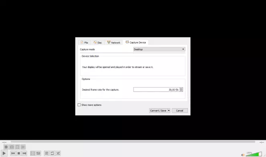Adjust the green volume slider
Image resolution: width=266 pixels, height=157 pixels.
(x=254, y=154)
